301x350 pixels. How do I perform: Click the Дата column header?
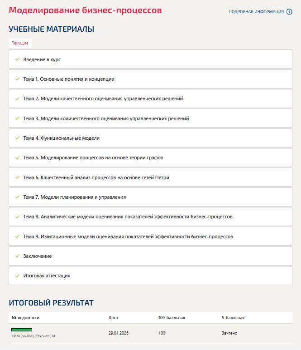(x=113, y=318)
